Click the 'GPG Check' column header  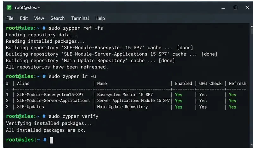[x=210, y=83]
